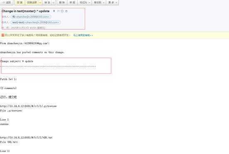This screenshot has width=229, height=154.
Task: Click the line 'Change subject: * update'
Action: [x=17, y=61]
